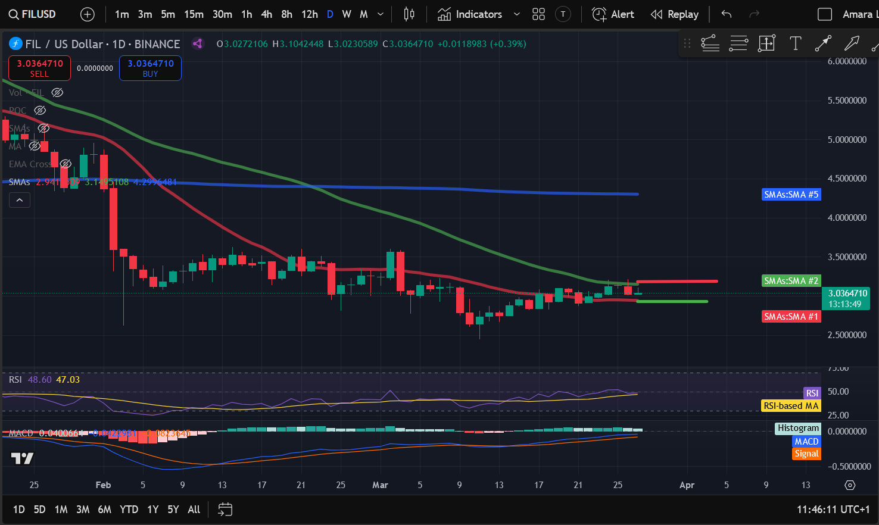Unhide the MA indicator
This screenshot has width=879, height=525.
click(x=35, y=146)
